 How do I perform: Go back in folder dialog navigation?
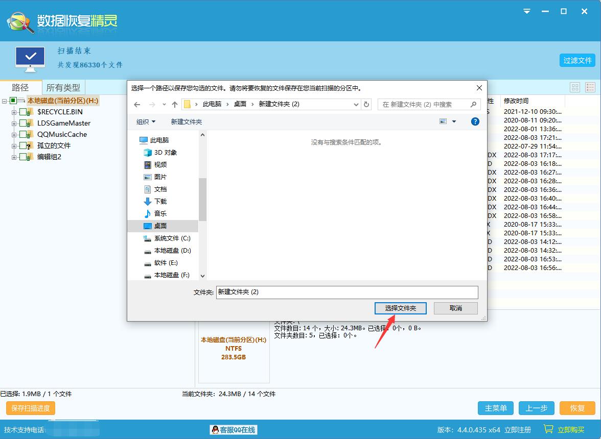[x=137, y=105]
